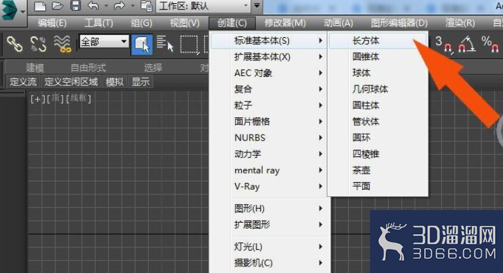The image size is (503, 273).
Task: Redo action arrow icon
Action: click(x=119, y=6)
